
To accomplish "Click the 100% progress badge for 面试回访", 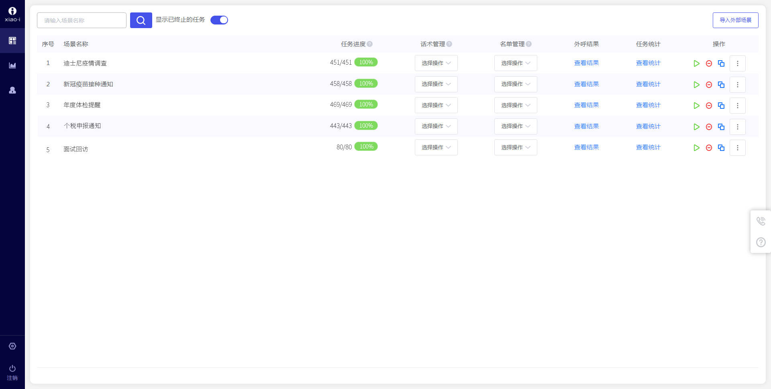I will pos(366,147).
